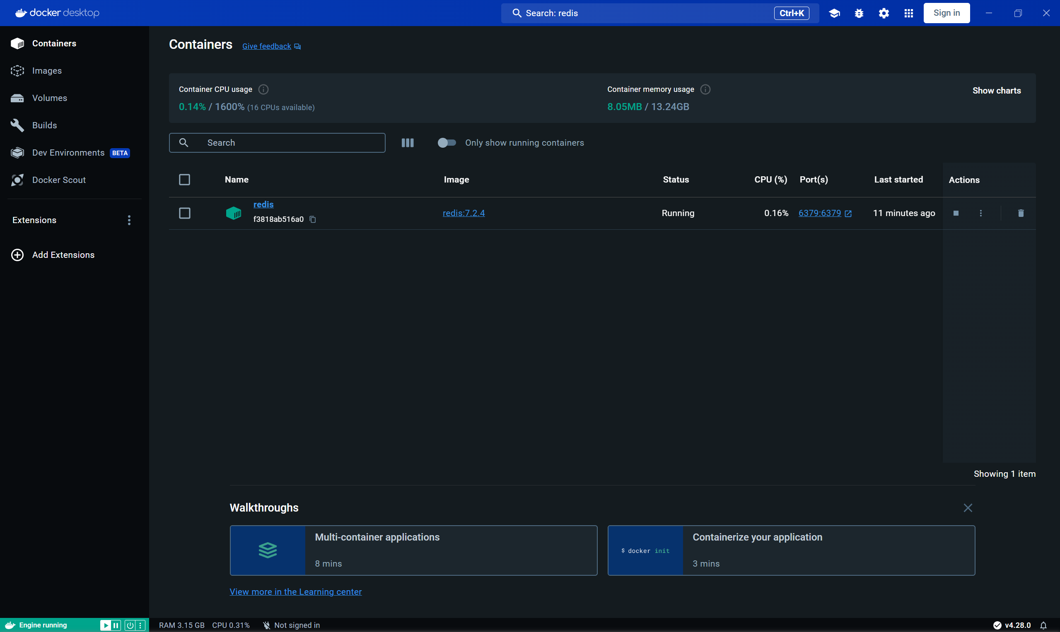1060x632 pixels.
Task: Open the notifications bell icon
Action: [1043, 625]
